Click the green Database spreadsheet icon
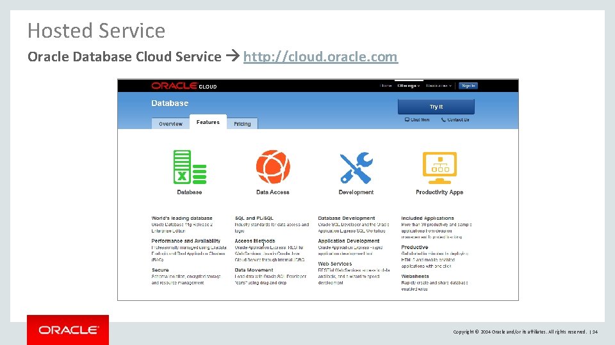This screenshot has height=345, width=615. tap(190, 167)
